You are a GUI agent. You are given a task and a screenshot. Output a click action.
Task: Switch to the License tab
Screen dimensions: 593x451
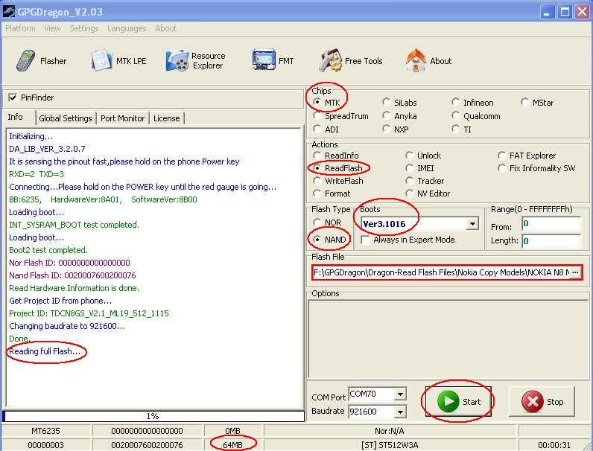166,118
